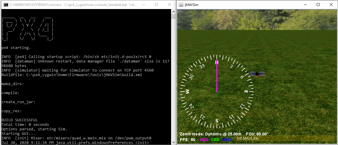Click the FPS counter in the simulator
The height and width of the screenshot is (145, 338).
tap(188, 140)
